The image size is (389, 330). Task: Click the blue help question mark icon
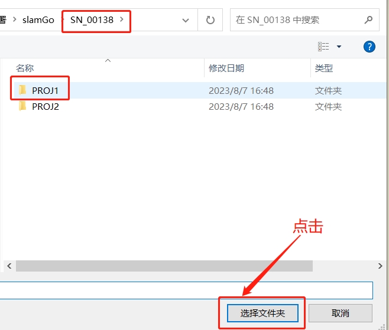click(x=369, y=47)
